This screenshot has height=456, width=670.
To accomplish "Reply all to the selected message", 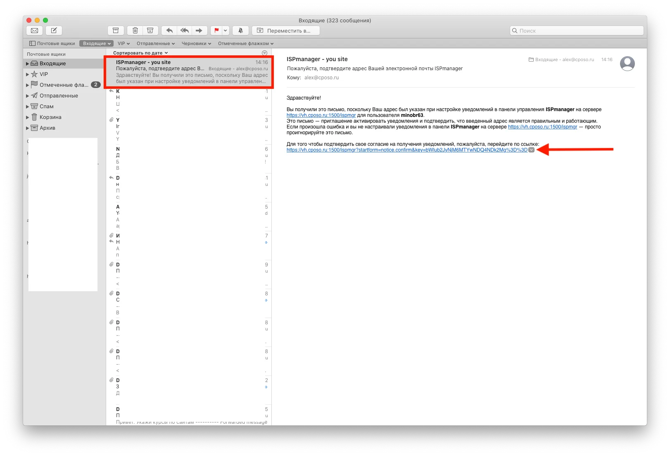I will pyautogui.click(x=184, y=31).
